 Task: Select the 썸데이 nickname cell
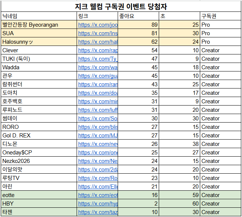(x=39, y=118)
